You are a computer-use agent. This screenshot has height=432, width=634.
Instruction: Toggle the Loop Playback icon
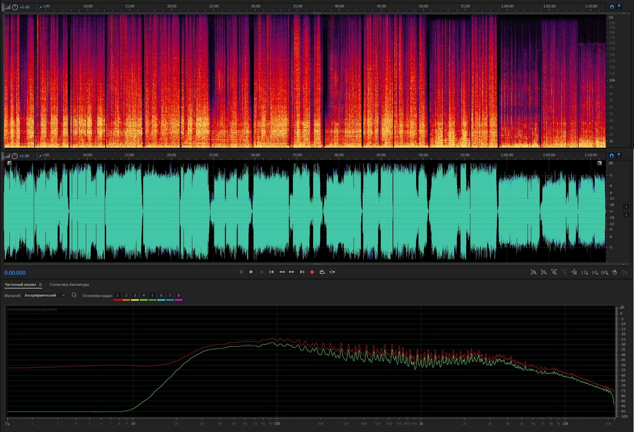pyautogui.click(x=322, y=272)
